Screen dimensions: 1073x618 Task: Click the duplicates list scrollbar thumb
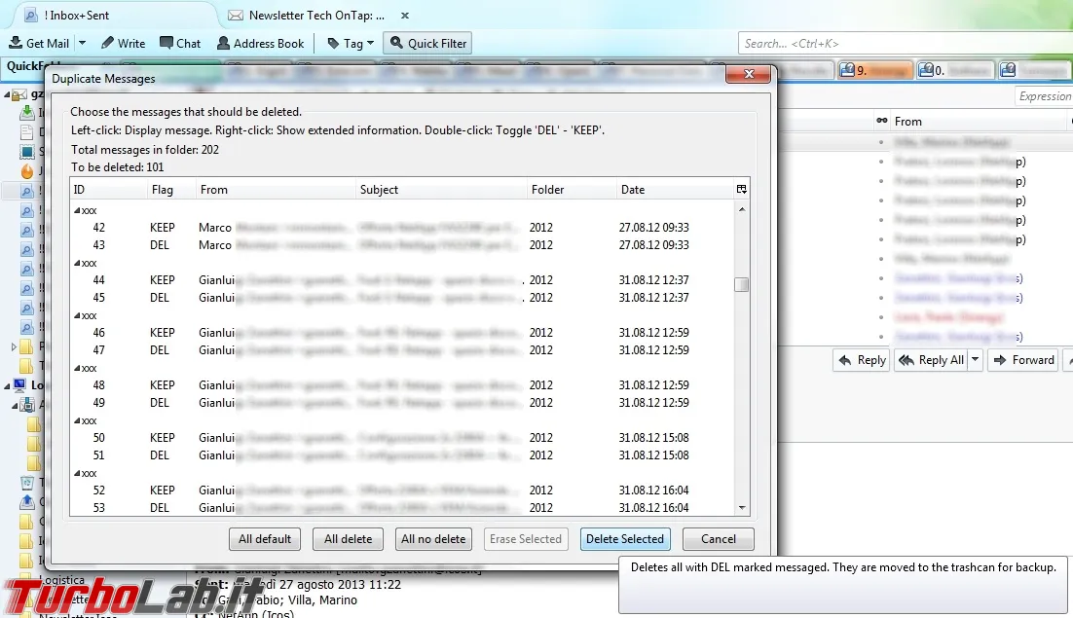(x=741, y=284)
